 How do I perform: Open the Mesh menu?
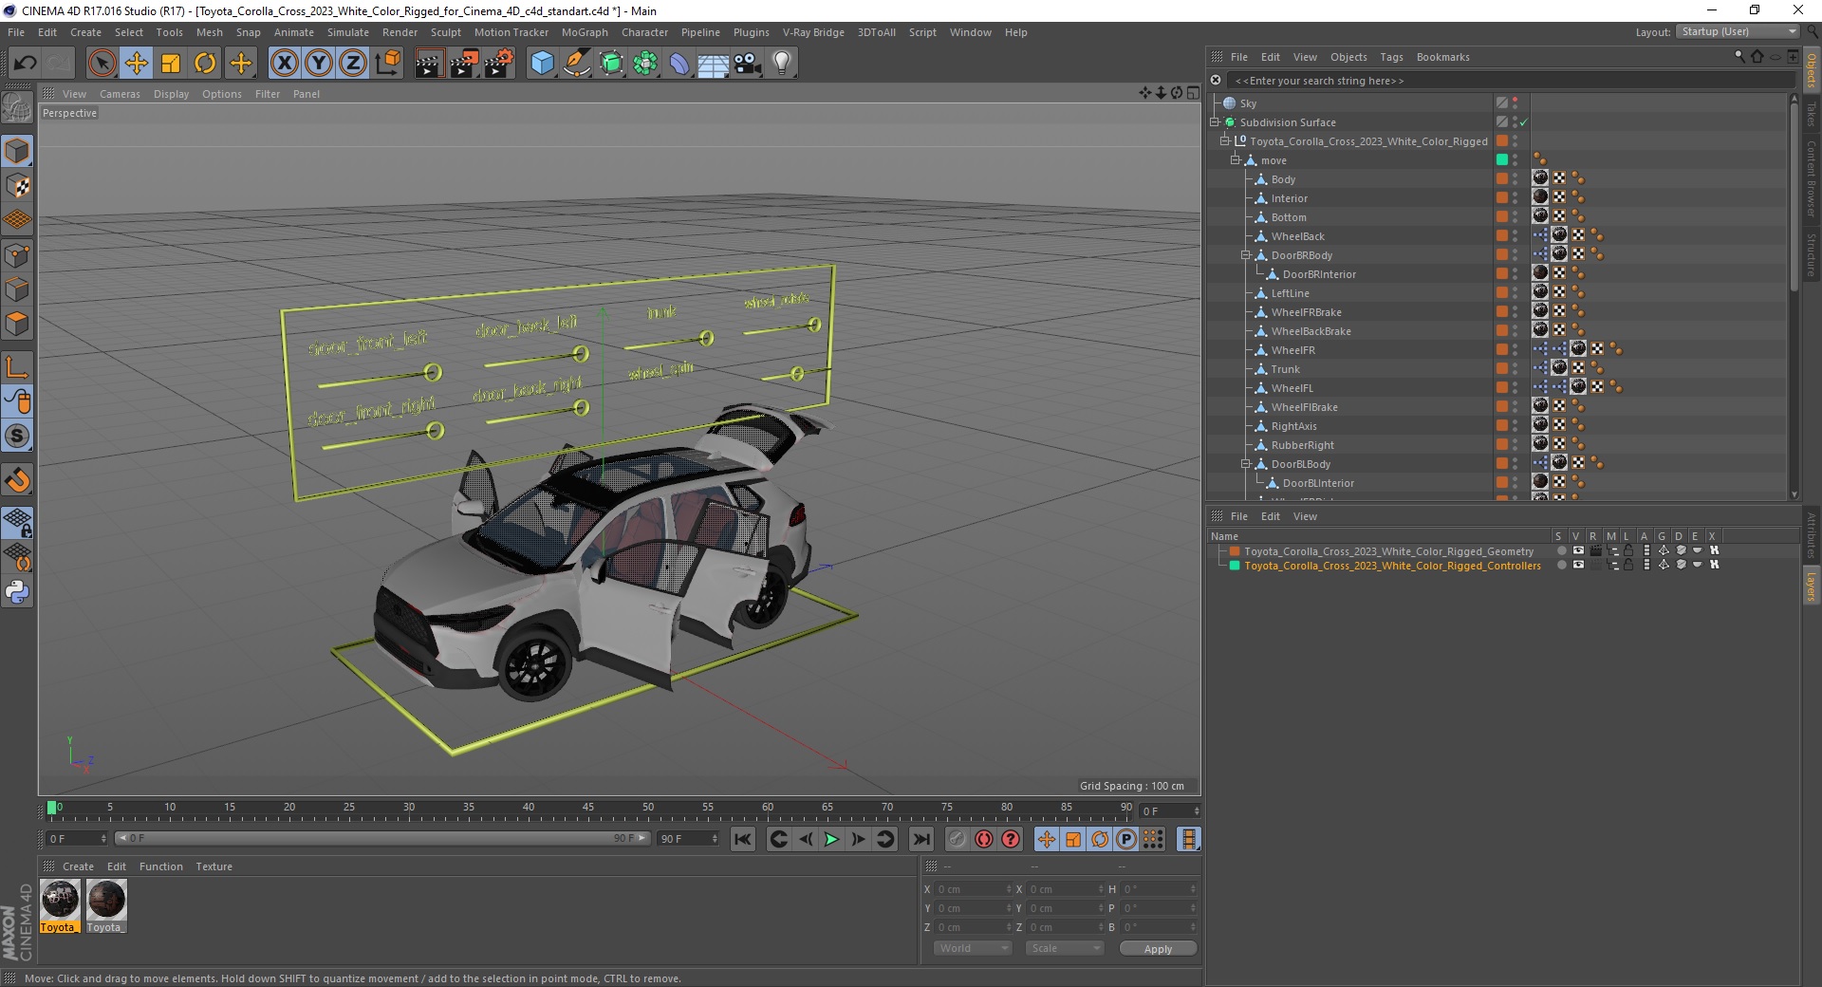tap(210, 32)
